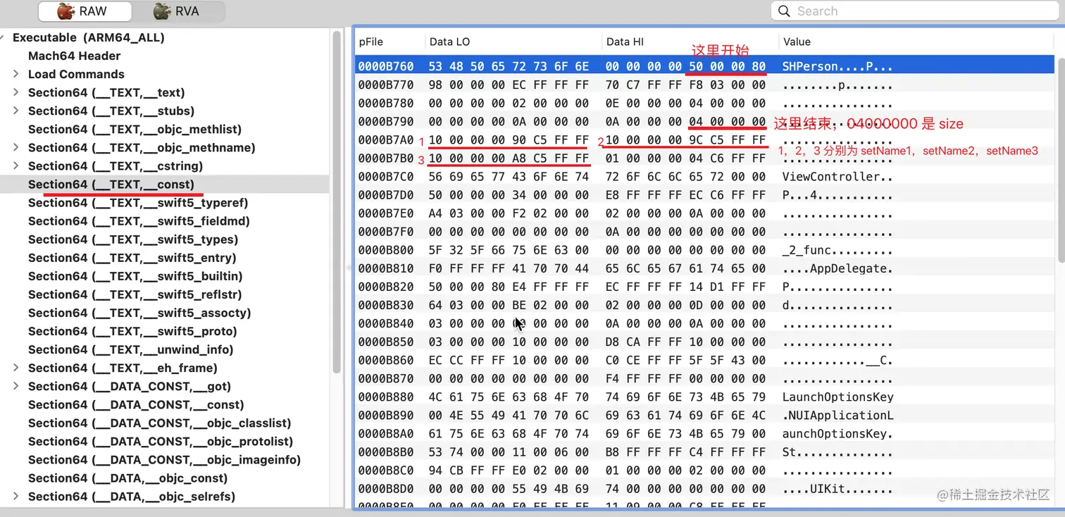1065x517 pixels.
Task: Click the magnifier icon in Search
Action: click(x=784, y=11)
